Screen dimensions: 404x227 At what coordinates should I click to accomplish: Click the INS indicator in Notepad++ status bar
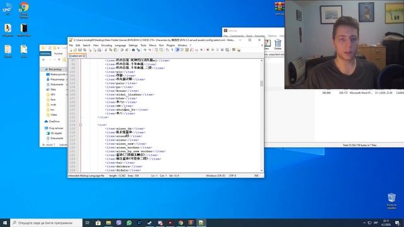pyautogui.click(x=256, y=175)
